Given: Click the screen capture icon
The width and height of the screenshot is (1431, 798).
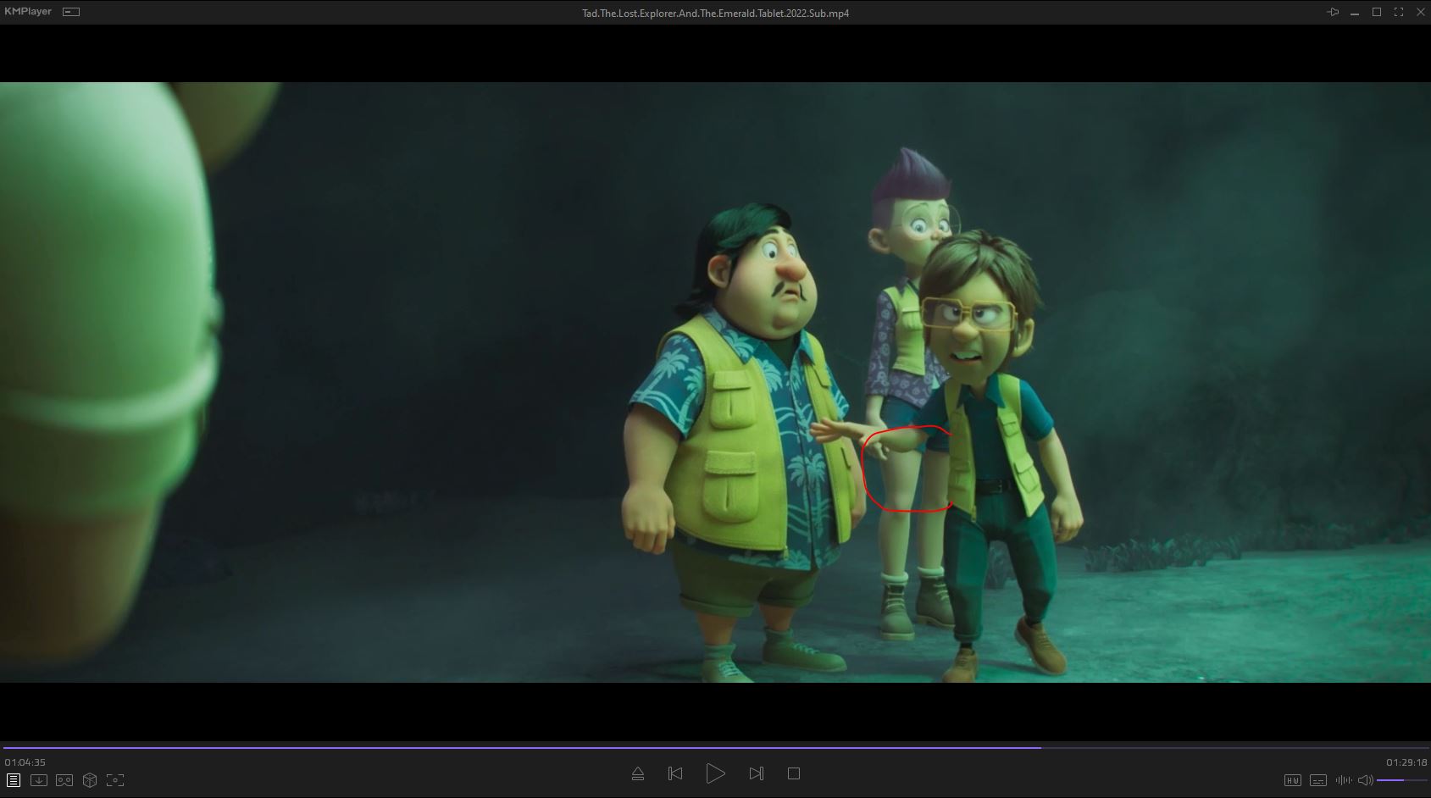Looking at the screenshot, I should click(x=115, y=780).
